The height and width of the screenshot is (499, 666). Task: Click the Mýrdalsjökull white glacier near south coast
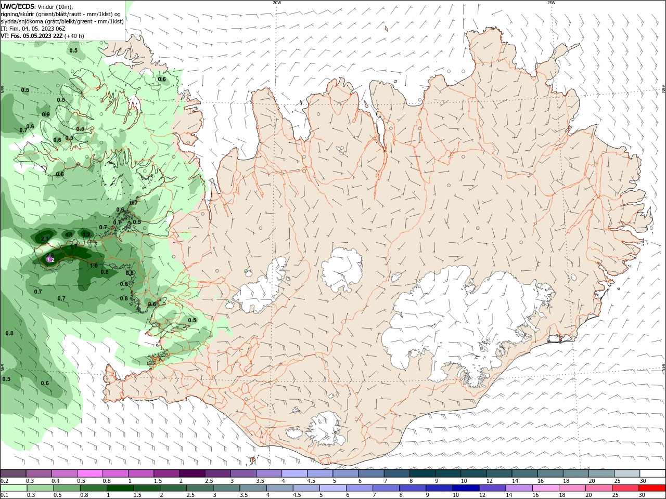click(x=325, y=429)
